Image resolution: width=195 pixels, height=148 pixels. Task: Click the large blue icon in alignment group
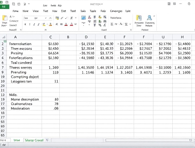pyautogui.click(x=84, y=18)
